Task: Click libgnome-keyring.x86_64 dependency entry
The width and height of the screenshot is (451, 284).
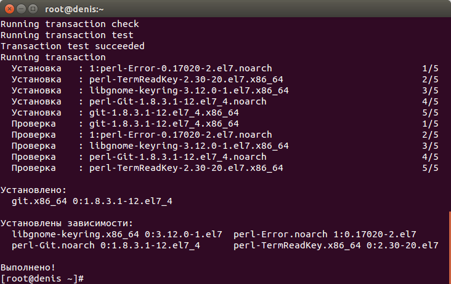Action: tap(117, 234)
